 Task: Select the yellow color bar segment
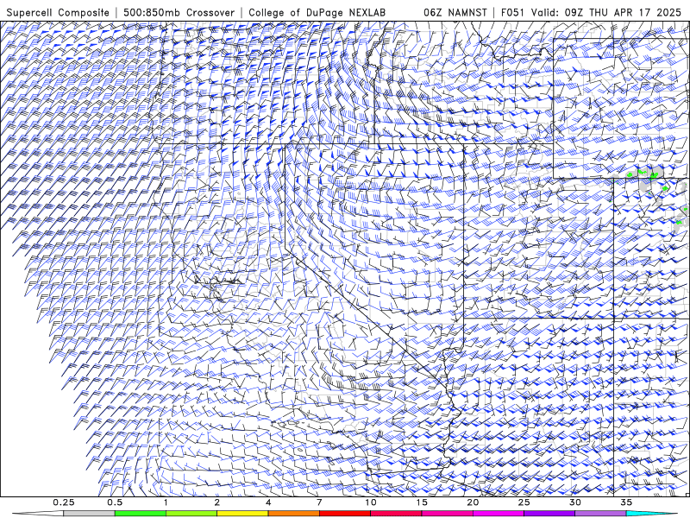click(x=242, y=514)
